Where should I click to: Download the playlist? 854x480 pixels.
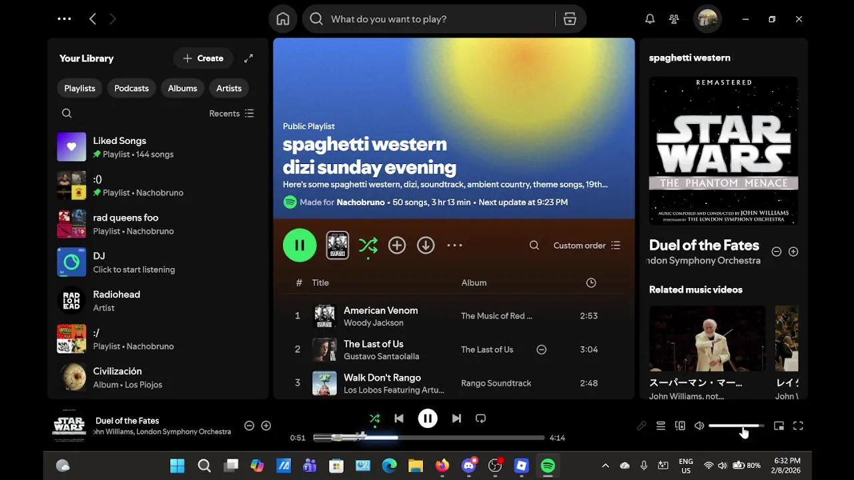(x=426, y=245)
